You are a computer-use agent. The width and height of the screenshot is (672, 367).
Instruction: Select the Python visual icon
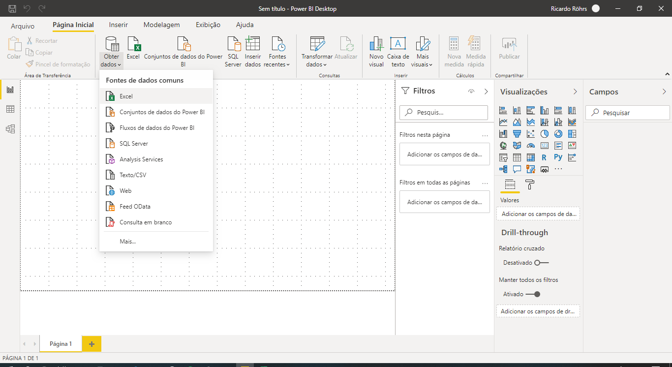point(558,157)
